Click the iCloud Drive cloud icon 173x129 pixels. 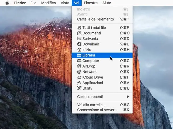click(x=79, y=77)
